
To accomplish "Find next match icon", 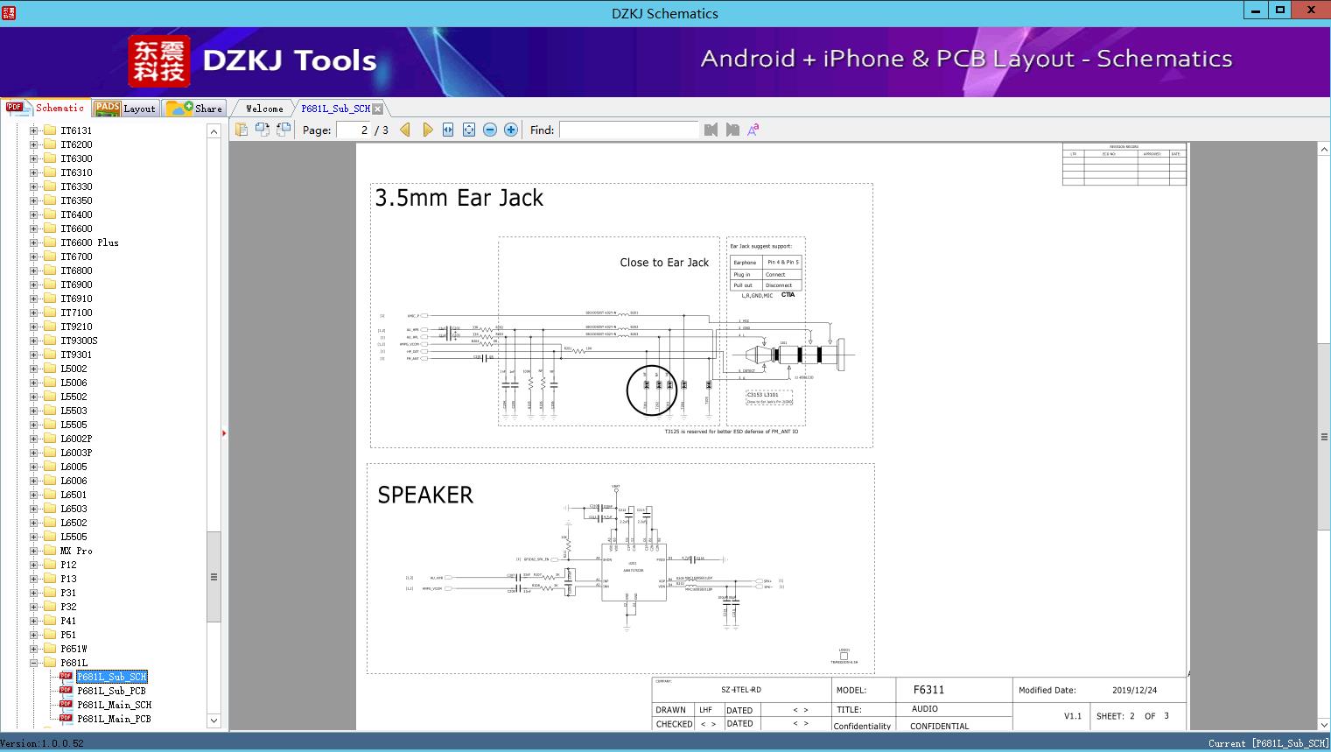I will 732,130.
